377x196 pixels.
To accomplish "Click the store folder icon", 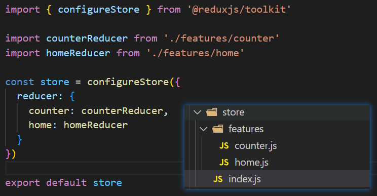I will click(x=212, y=112).
